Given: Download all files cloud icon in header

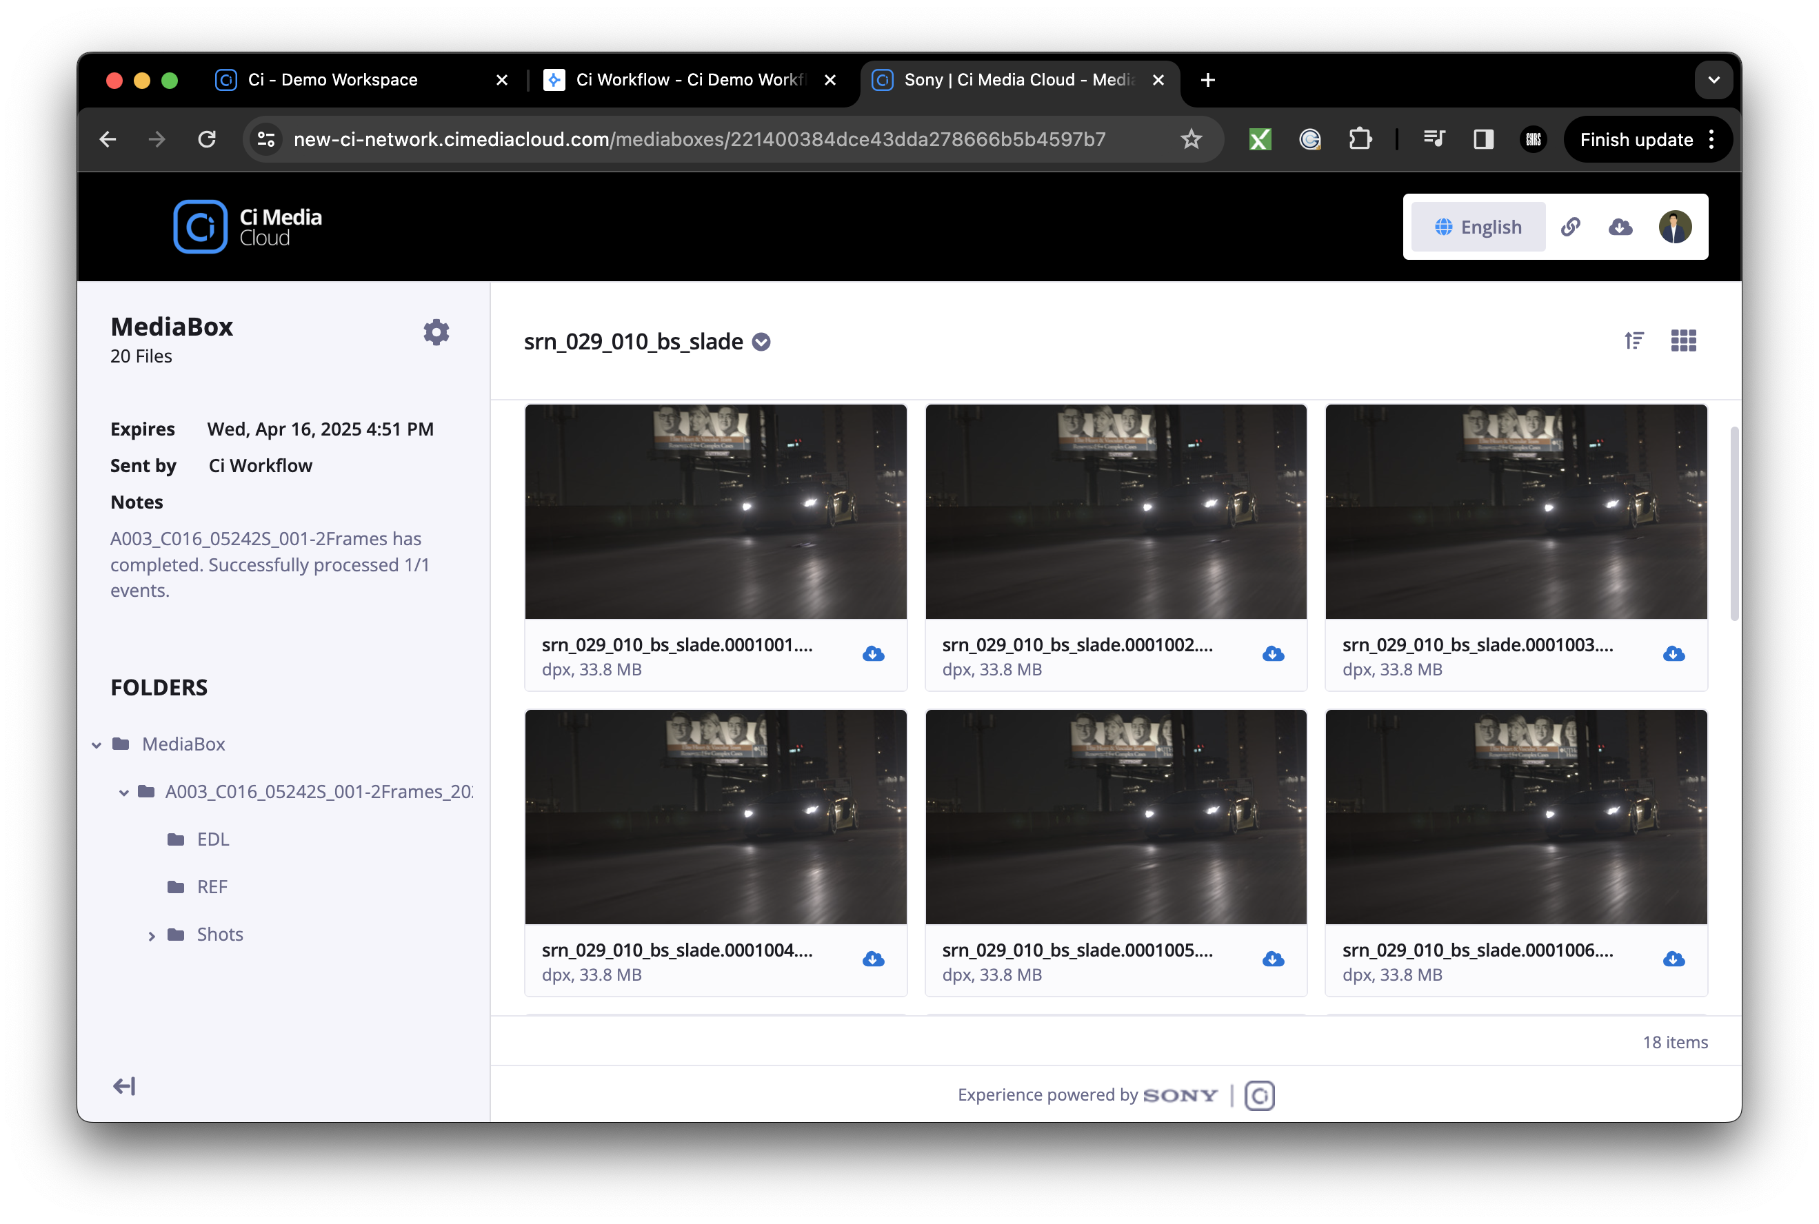Looking at the screenshot, I should click(x=1620, y=226).
